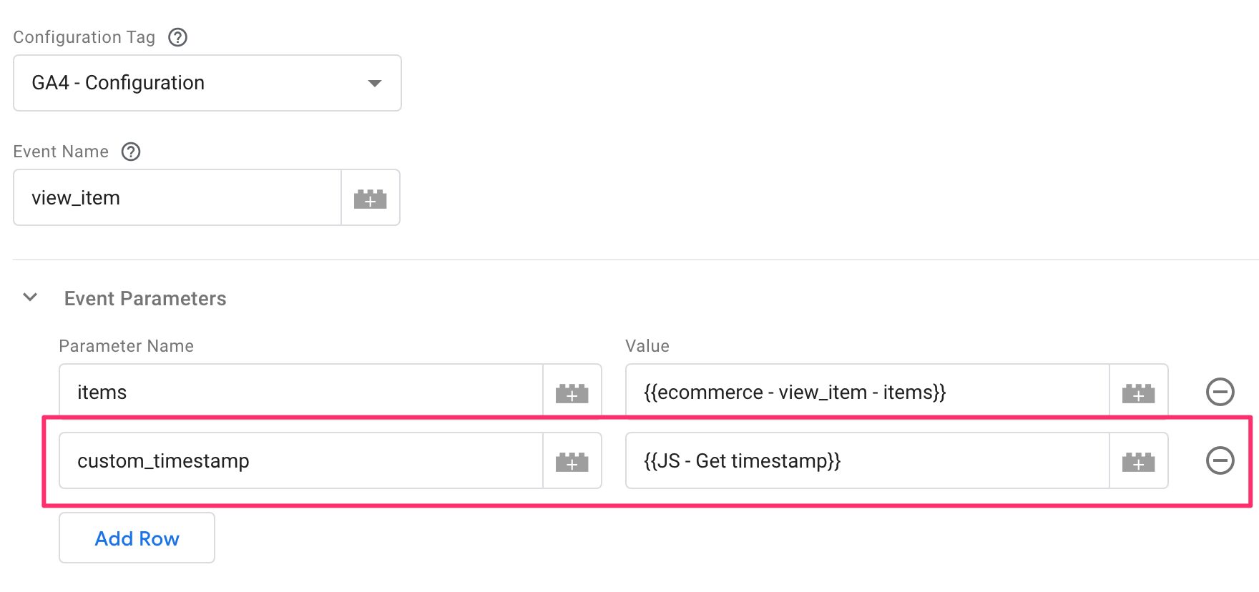
Task: Open the Configuration Tag help tooltip icon
Action: (177, 37)
